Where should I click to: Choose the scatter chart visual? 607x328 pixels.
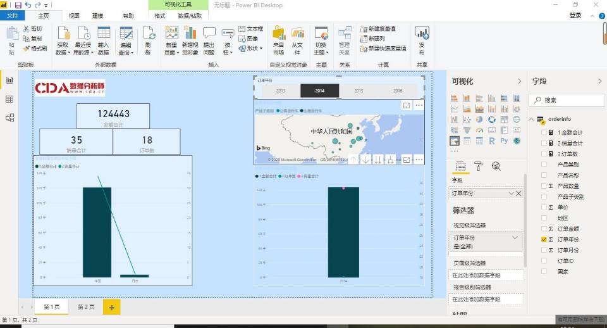click(x=467, y=120)
